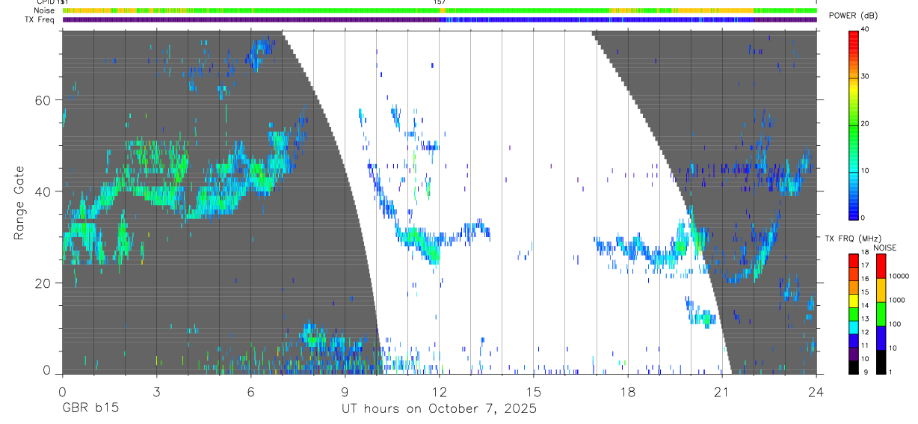Click the GBR b15 station label
The height and width of the screenshot is (424, 918).
(x=90, y=409)
